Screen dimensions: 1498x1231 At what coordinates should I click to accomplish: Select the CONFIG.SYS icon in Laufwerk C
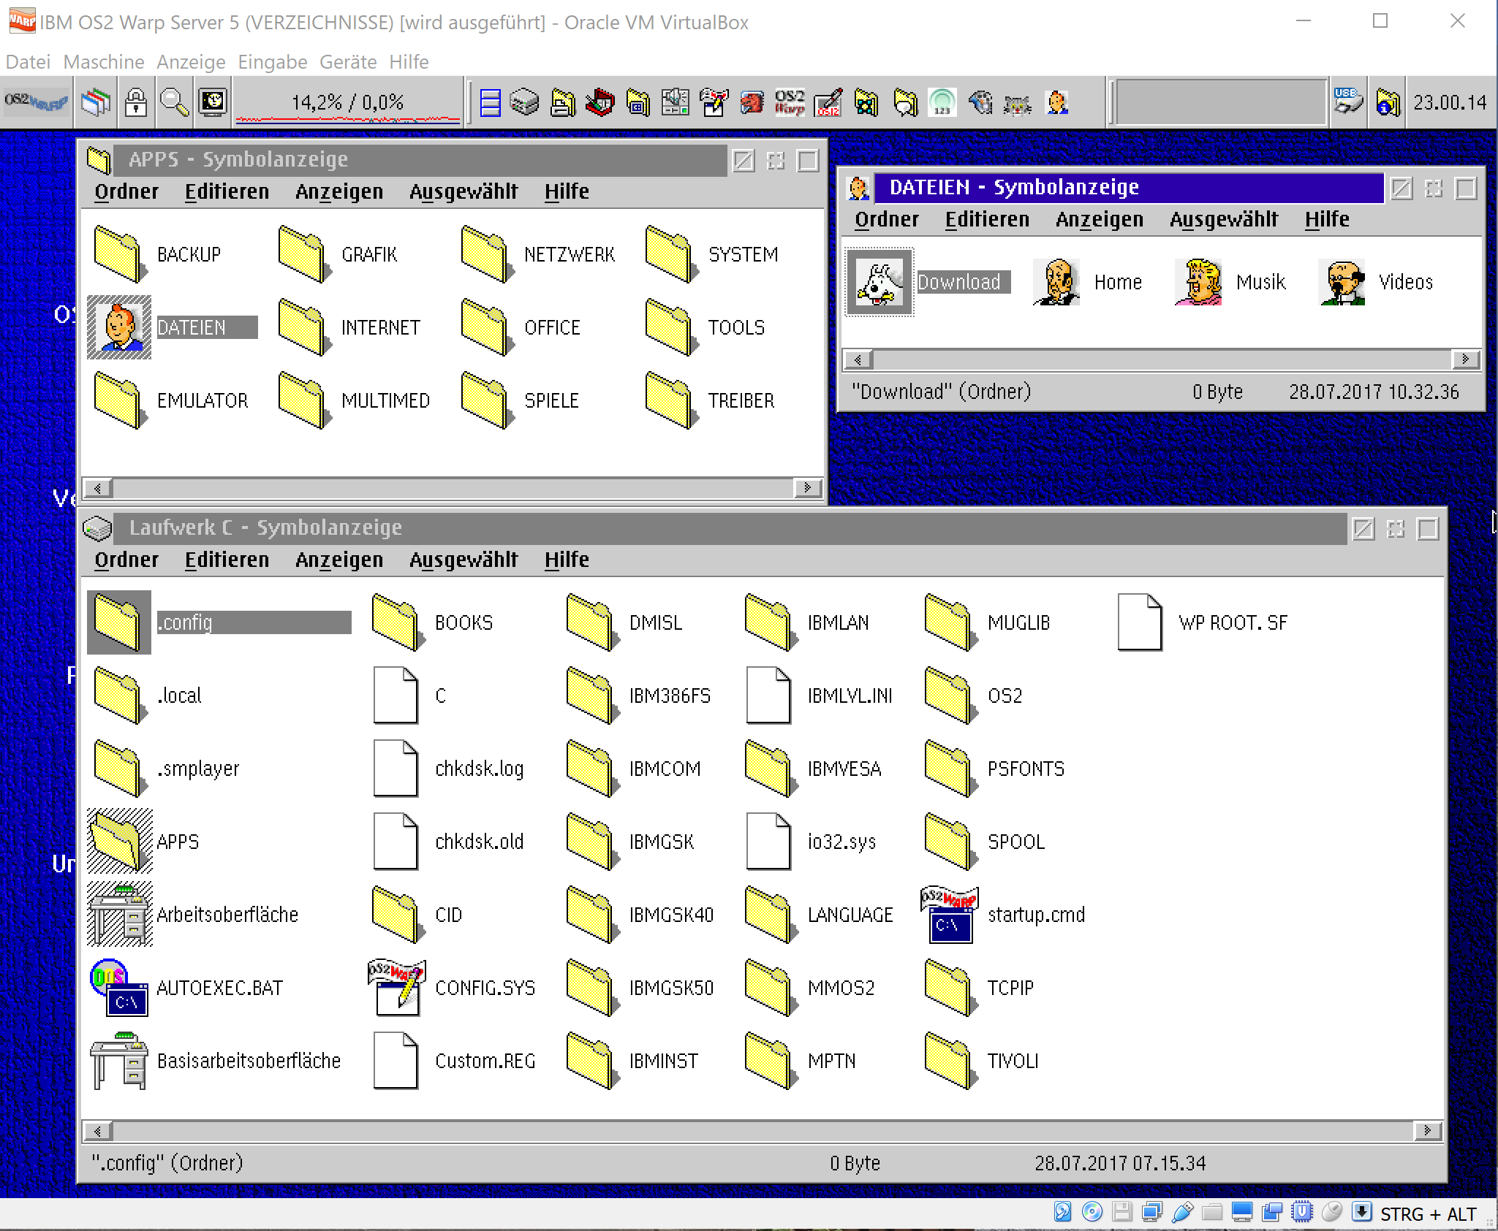click(x=396, y=987)
